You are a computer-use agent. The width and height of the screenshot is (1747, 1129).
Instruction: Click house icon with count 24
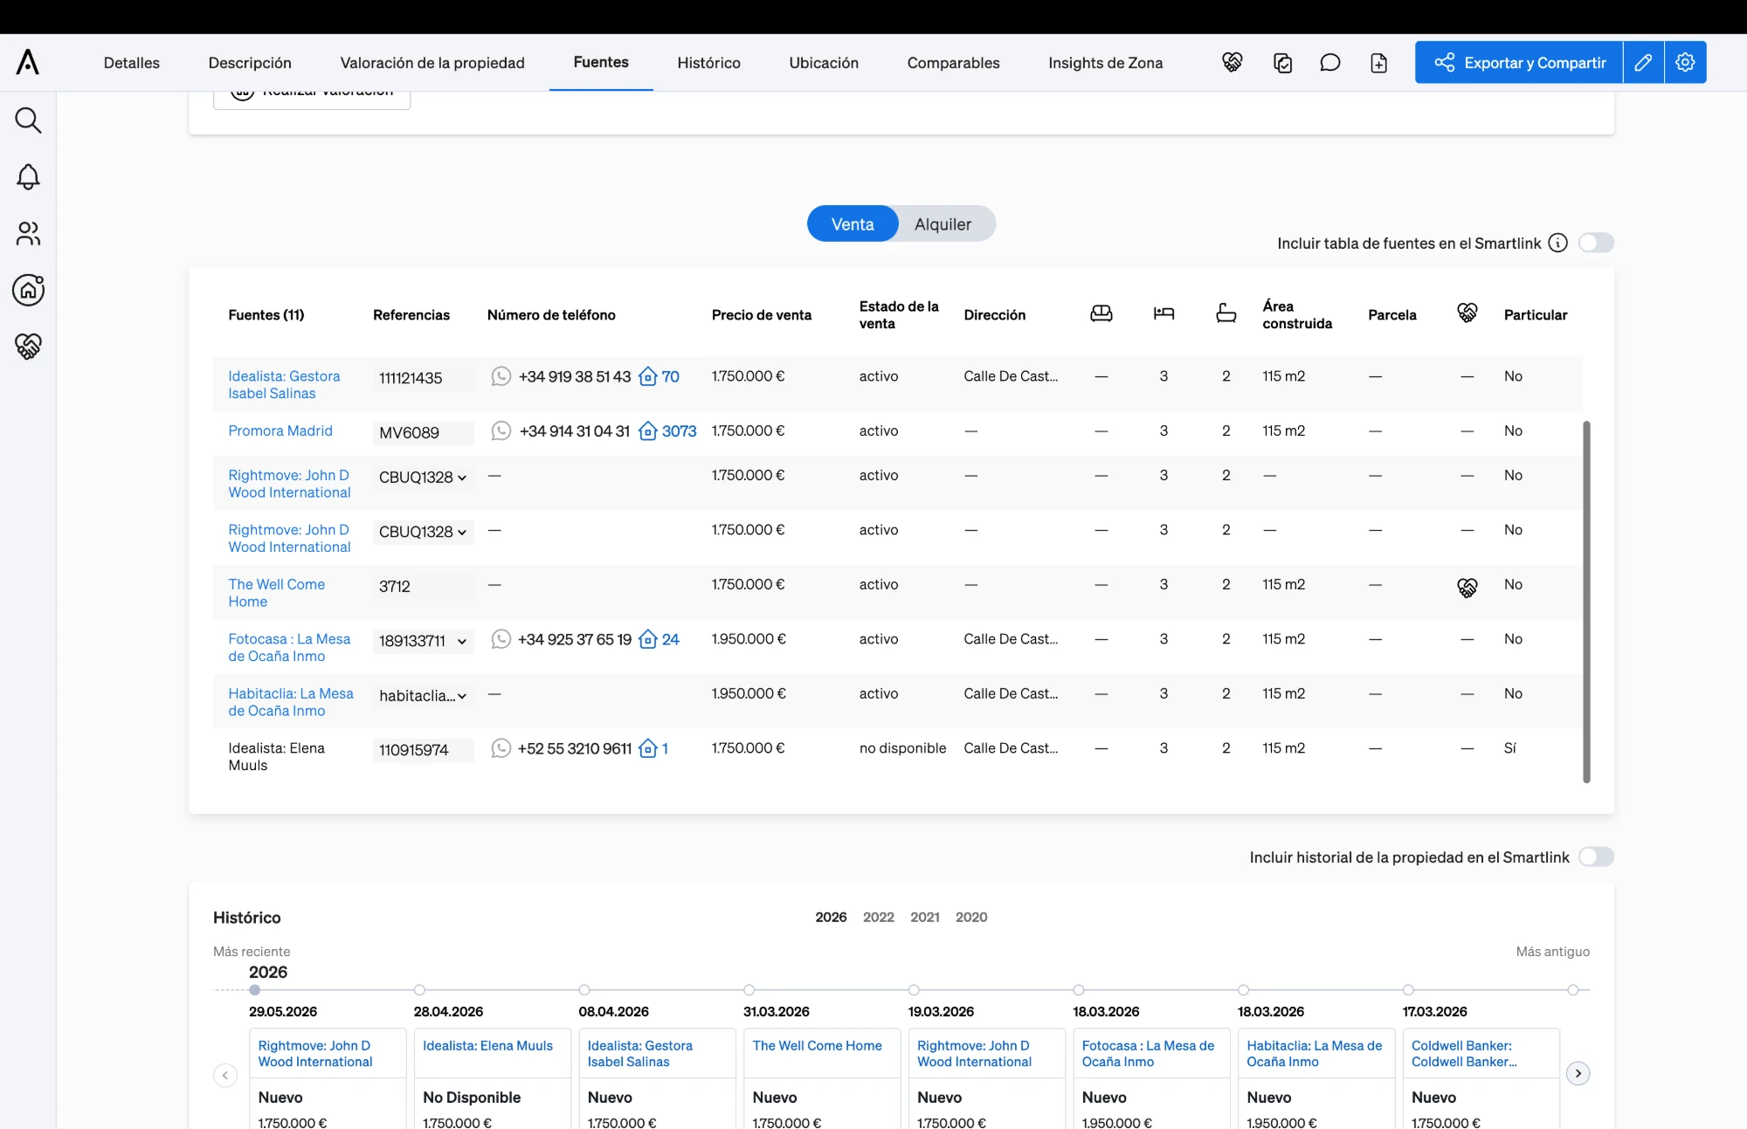[647, 639]
